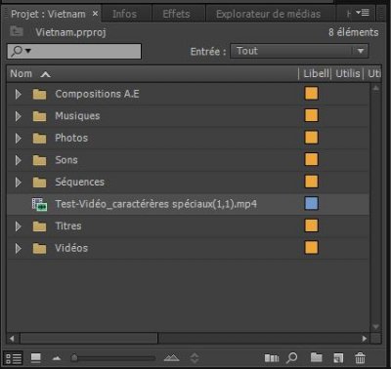391x369 pixels.
Task: Expand the Vidéos folder
Action: tap(19, 248)
